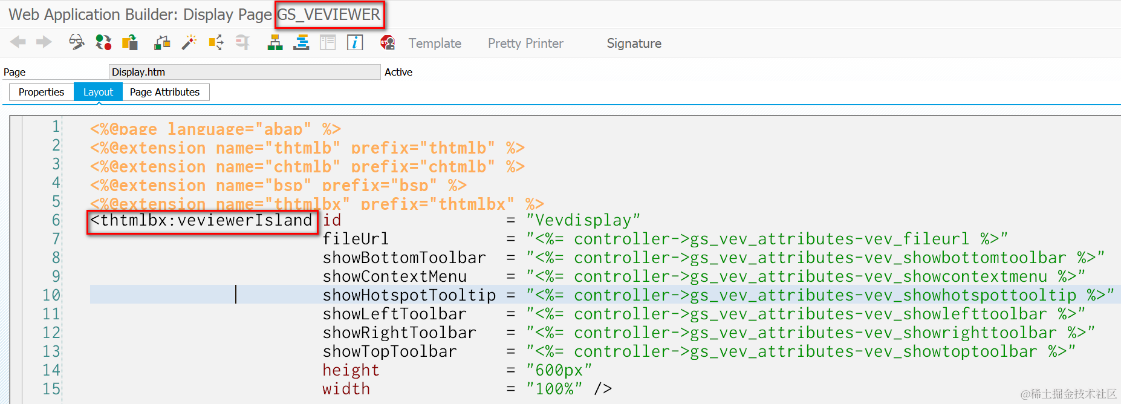Click the showLeftToolbar attribute name
The height and width of the screenshot is (404, 1121).
click(394, 314)
